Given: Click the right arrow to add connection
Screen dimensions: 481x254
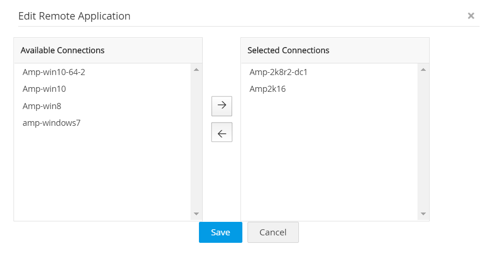Looking at the screenshot, I should pyautogui.click(x=222, y=105).
